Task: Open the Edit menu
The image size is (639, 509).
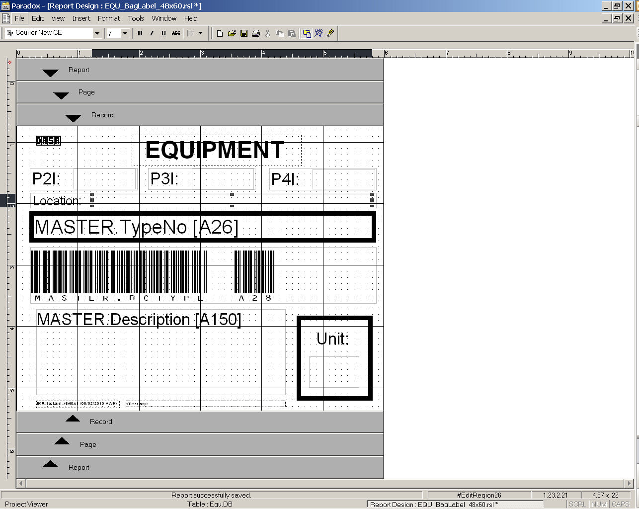Action: point(38,18)
